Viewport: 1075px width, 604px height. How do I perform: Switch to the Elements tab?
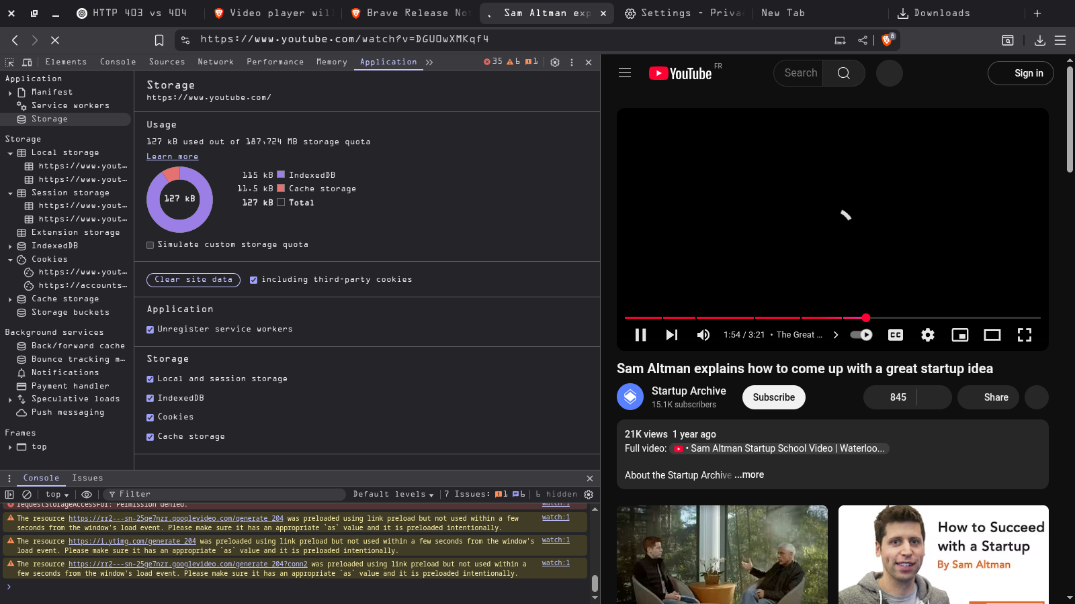click(x=66, y=62)
